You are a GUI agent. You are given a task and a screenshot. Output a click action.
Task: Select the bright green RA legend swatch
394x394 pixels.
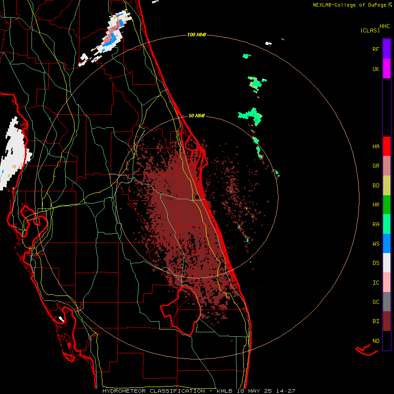click(387, 224)
